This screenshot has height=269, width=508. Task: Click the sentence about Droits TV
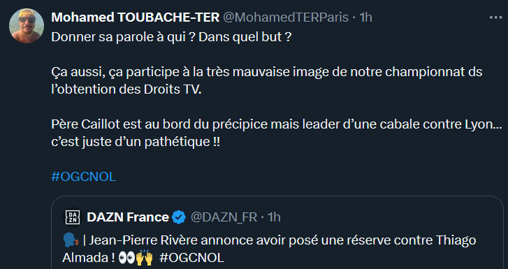(x=267, y=80)
